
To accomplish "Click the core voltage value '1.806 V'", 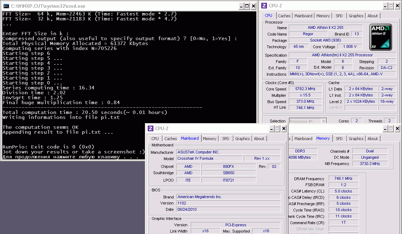I will tap(350, 46).
